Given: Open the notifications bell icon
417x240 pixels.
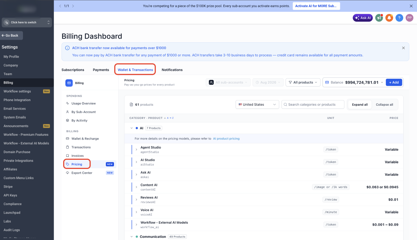Looking at the screenshot, I should [389, 18].
